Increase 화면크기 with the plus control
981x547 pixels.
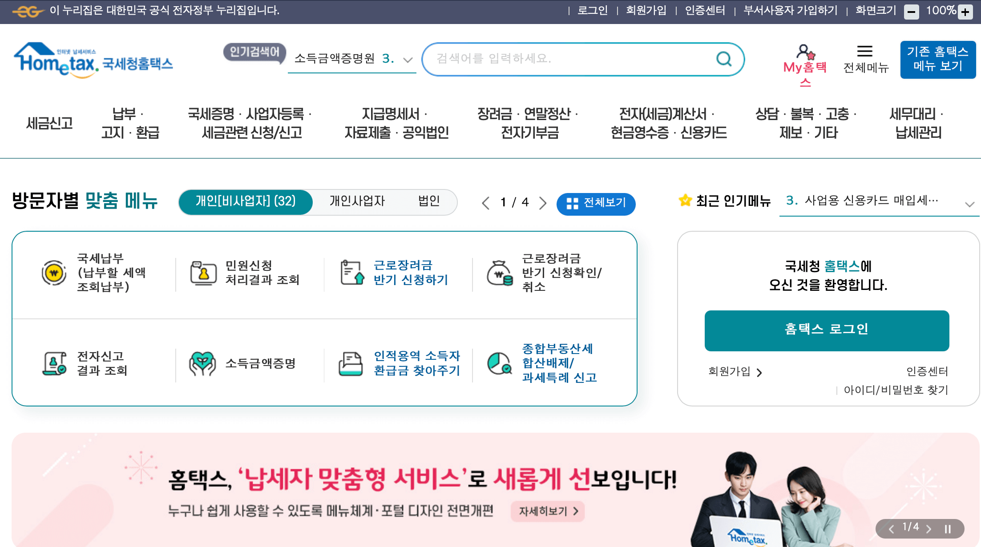(x=965, y=12)
